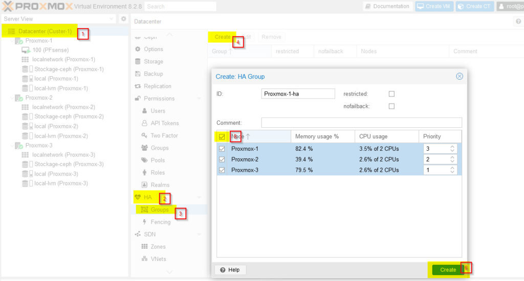Image resolution: width=524 pixels, height=281 pixels.
Task: Collapse the Permissions submenu arrow
Action: pos(199,99)
